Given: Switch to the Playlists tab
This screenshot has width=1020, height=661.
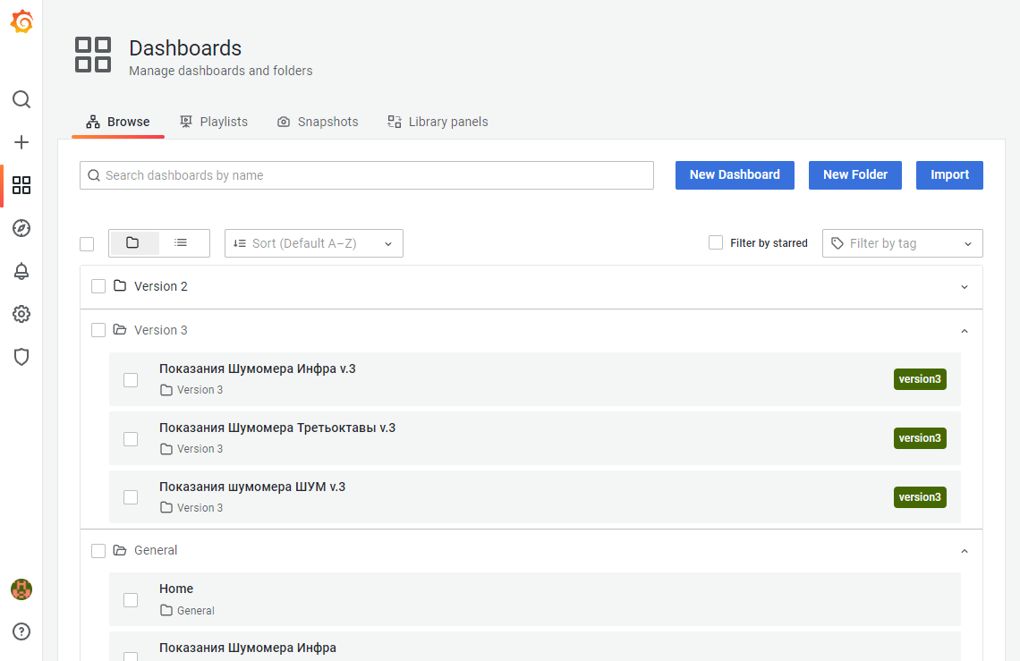Looking at the screenshot, I should coord(214,122).
